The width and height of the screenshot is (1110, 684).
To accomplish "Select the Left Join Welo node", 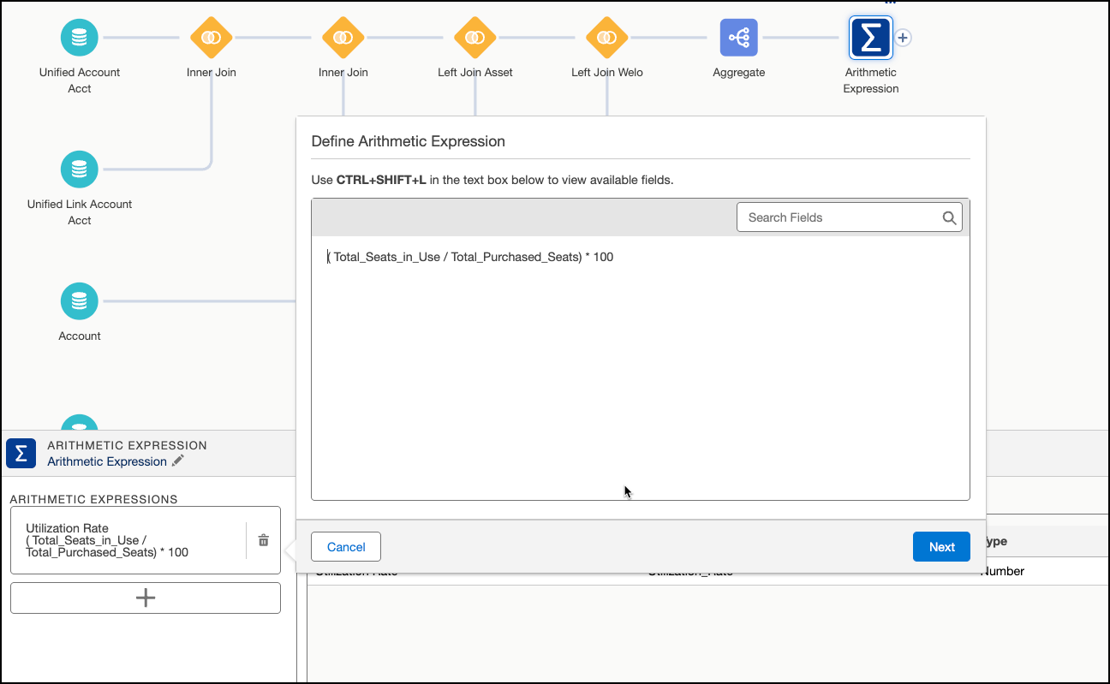I will 607,38.
